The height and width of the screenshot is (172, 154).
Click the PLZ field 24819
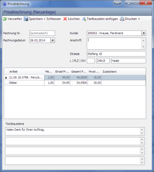103,61
